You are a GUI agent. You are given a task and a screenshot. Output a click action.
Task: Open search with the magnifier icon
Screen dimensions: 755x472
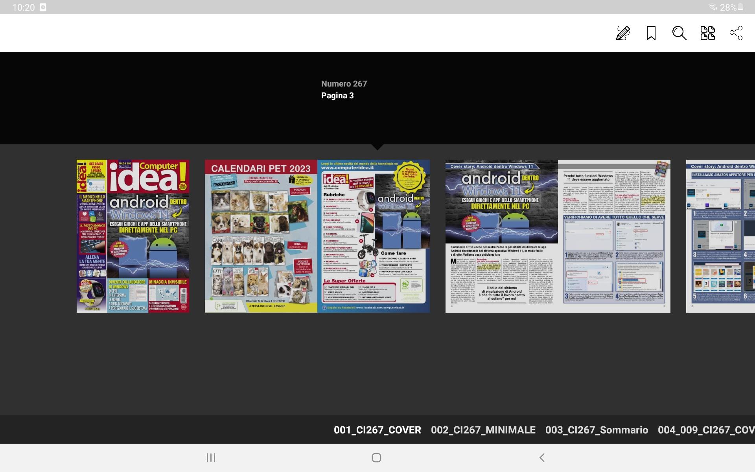click(679, 33)
